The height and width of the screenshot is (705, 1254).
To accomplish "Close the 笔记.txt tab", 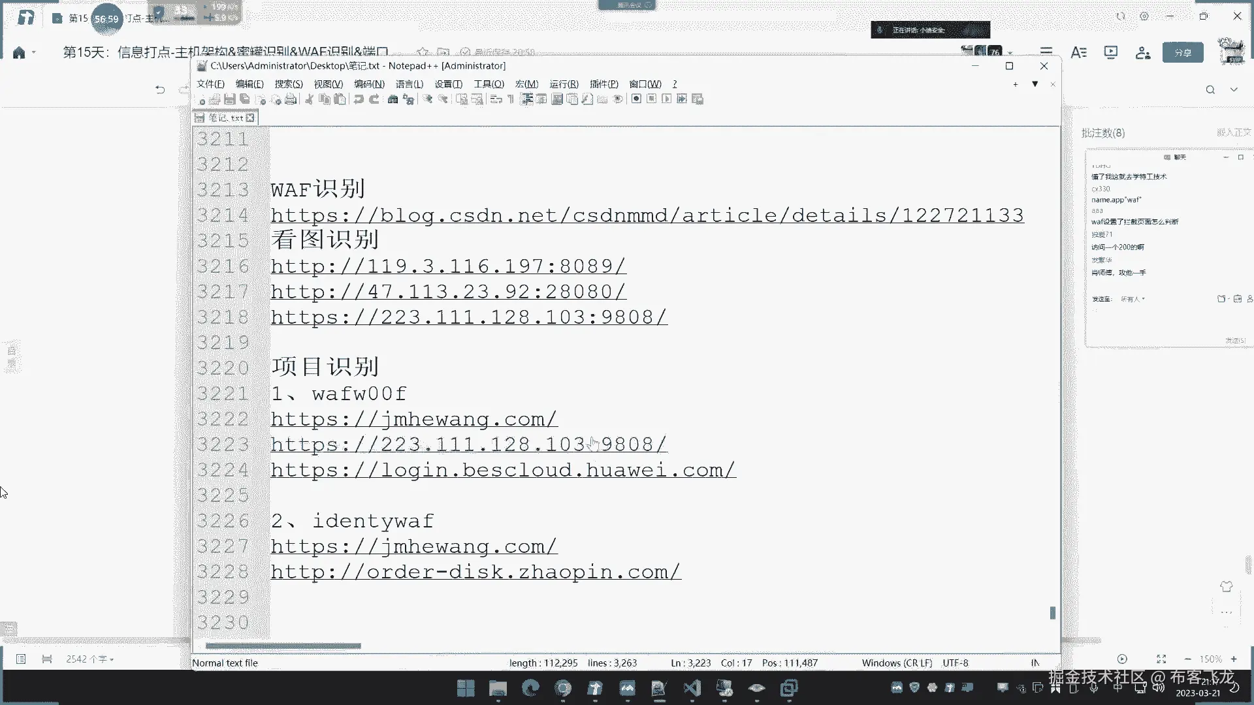I will pos(250,118).
